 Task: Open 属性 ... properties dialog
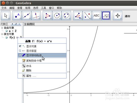[42, 76]
